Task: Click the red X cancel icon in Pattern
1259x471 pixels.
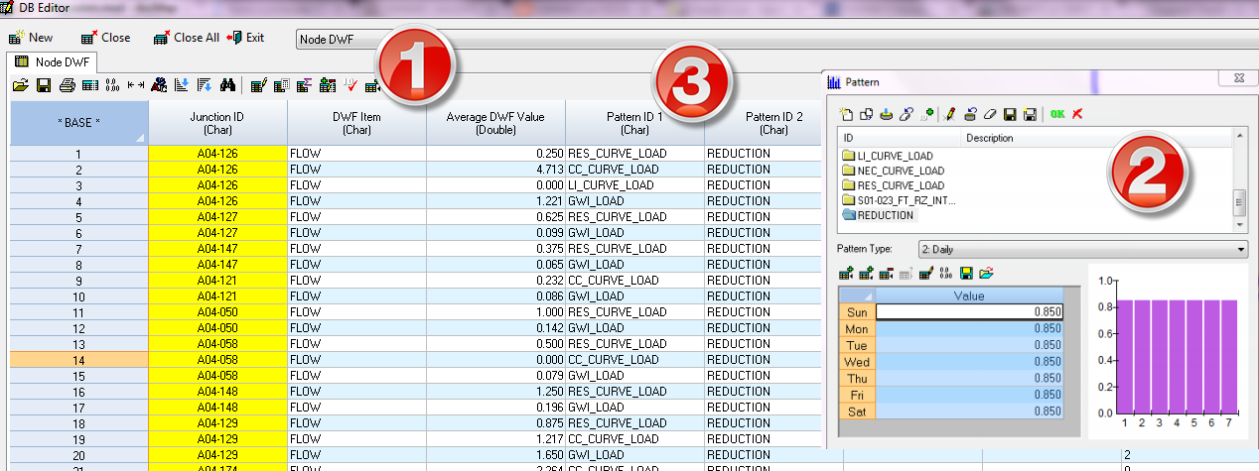Action: pos(1077,114)
